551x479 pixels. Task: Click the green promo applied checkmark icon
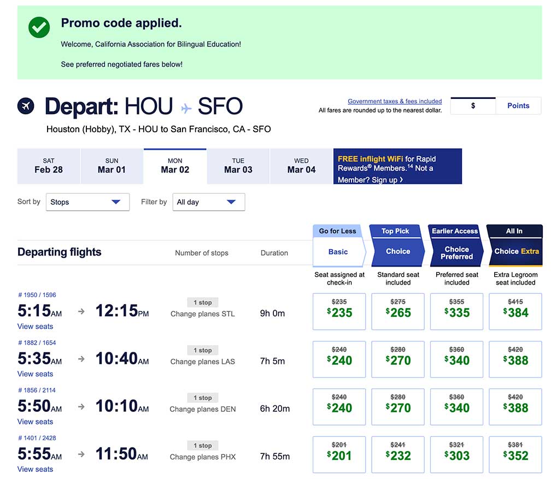[x=39, y=27]
